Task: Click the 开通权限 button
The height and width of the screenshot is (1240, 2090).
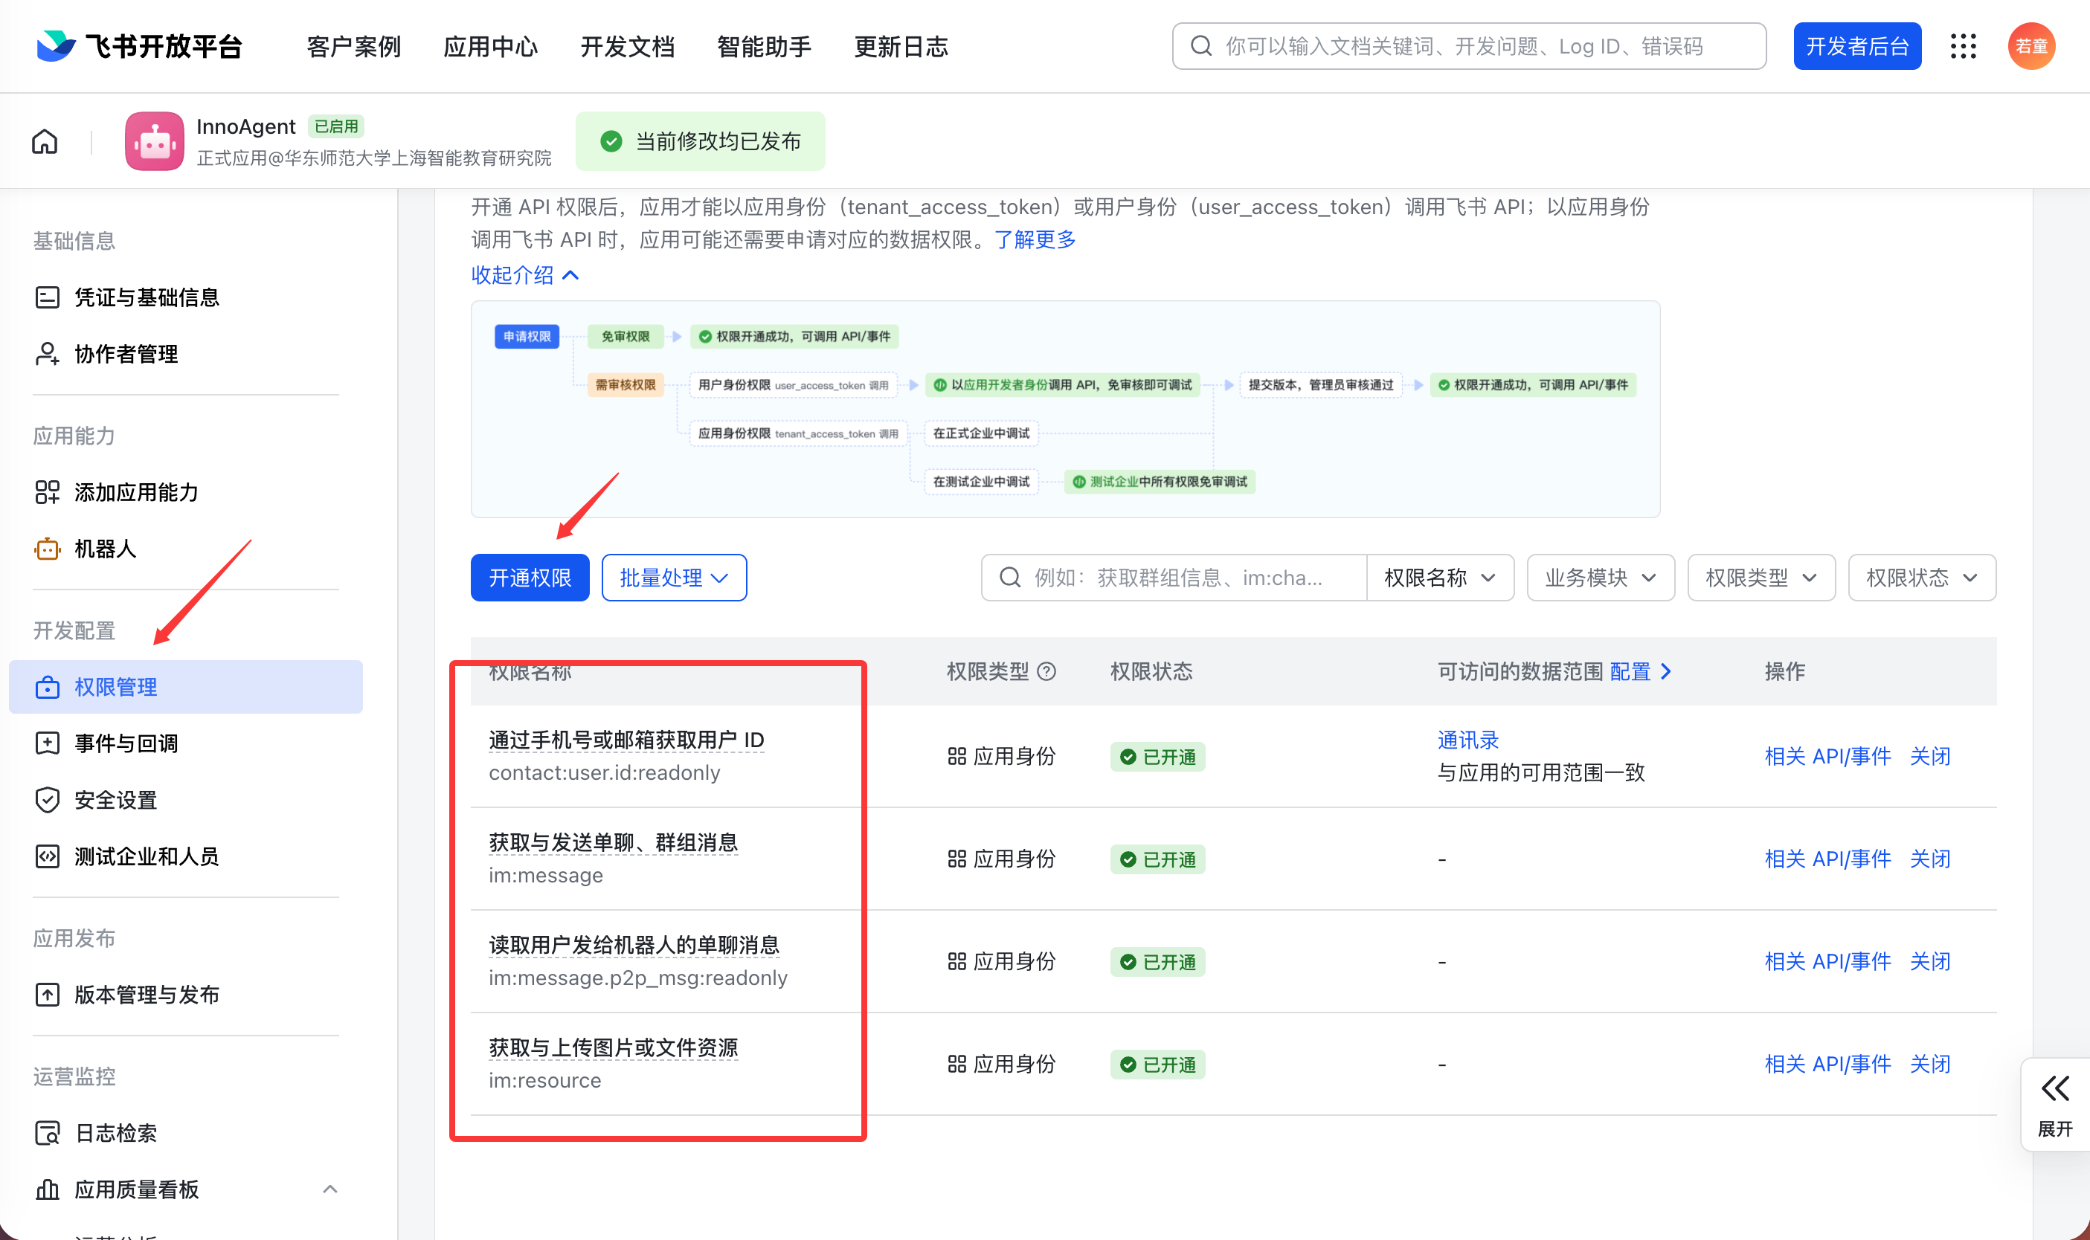Action: [x=530, y=578]
